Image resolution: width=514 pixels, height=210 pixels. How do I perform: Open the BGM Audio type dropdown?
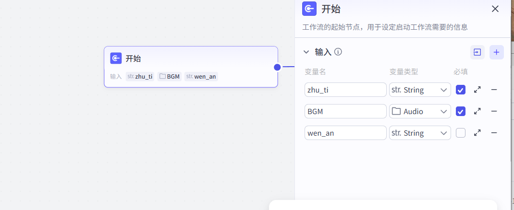[x=420, y=111]
